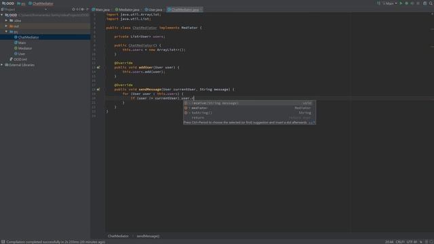Toggle read-only lock icon in status bar
The height and width of the screenshot is (244, 434).
tap(421, 242)
